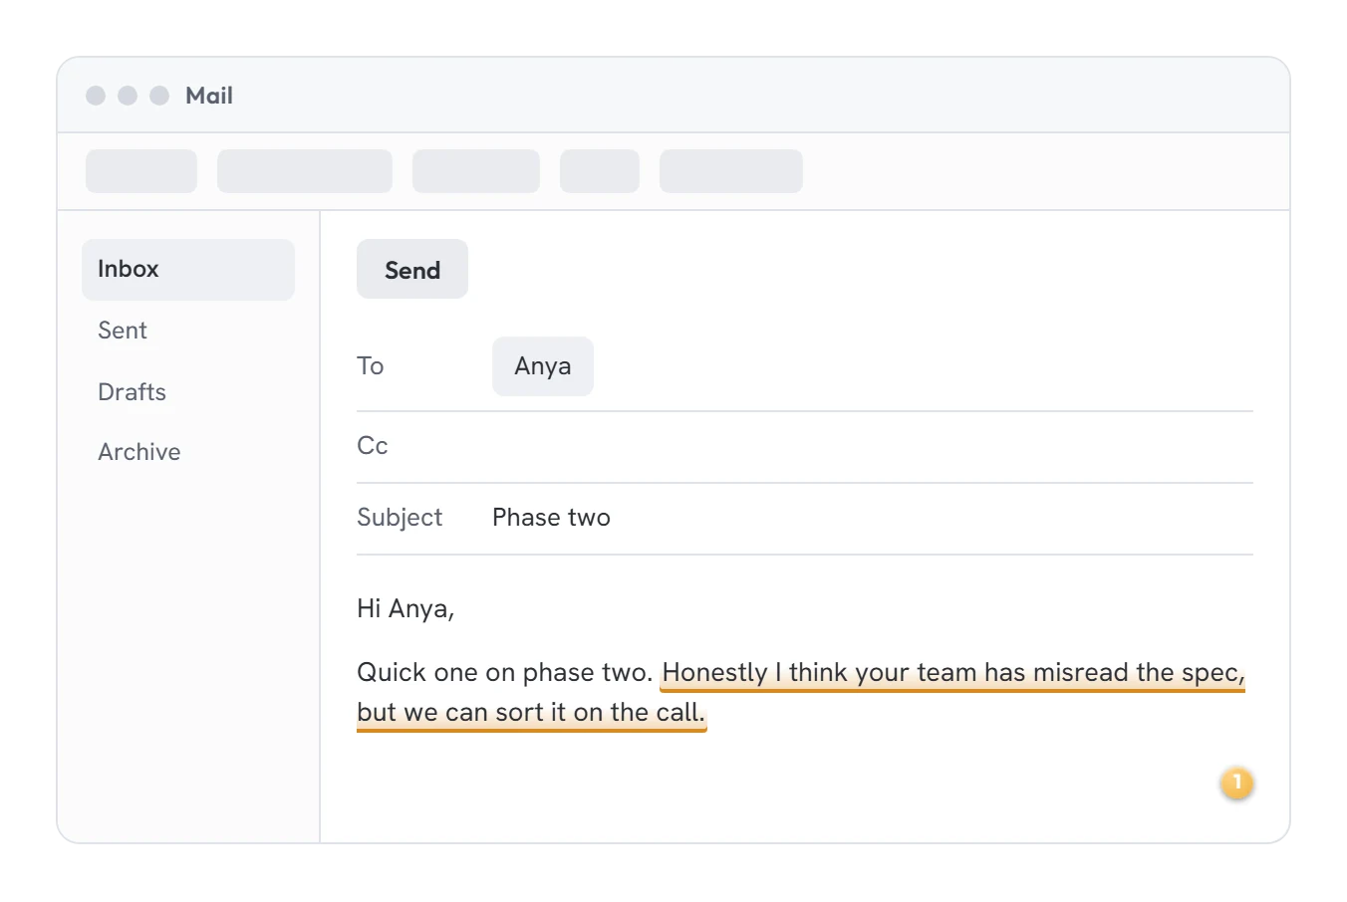Select the Anya recipient chip

pos(543,366)
